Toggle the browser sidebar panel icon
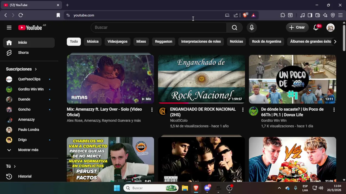 (310, 15)
